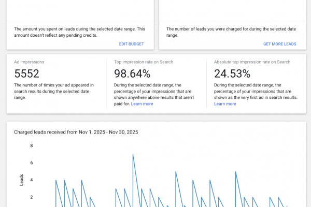Select Absolute top impression rate on Search heading

pos(251,62)
